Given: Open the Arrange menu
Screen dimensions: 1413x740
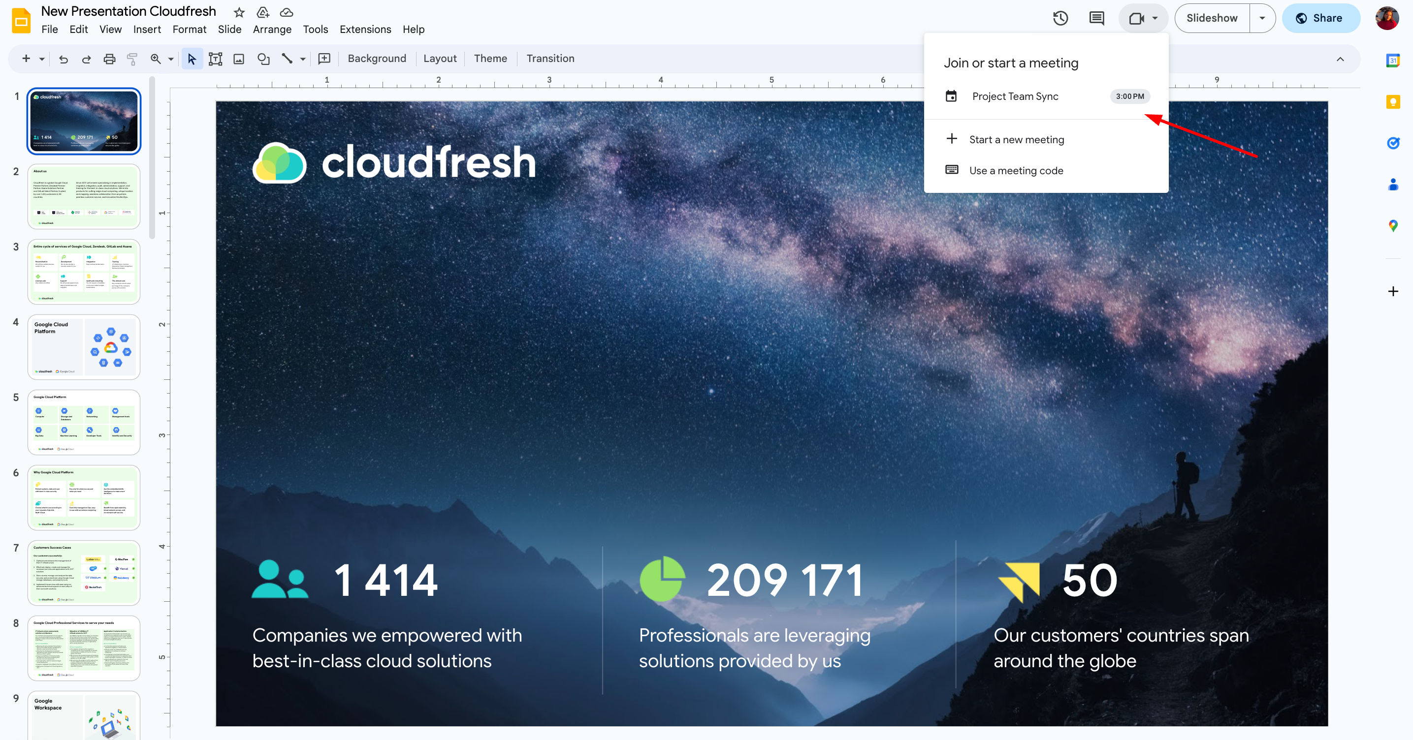Looking at the screenshot, I should [272, 29].
